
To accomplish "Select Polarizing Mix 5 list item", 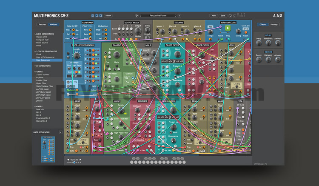I will [x=43, y=118].
